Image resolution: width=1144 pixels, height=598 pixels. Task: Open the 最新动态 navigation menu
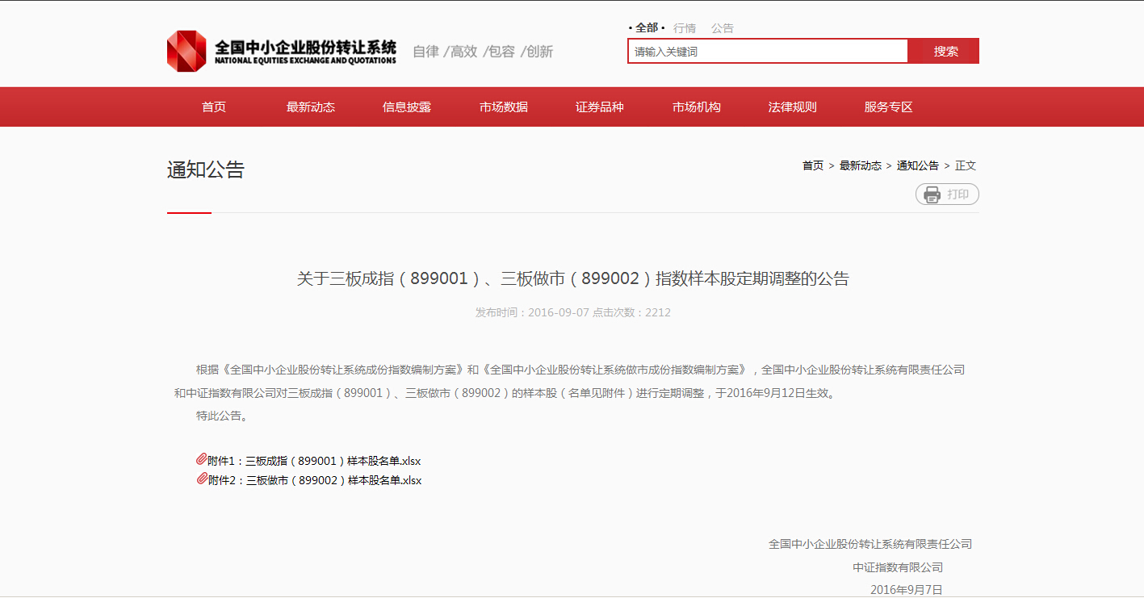[311, 107]
